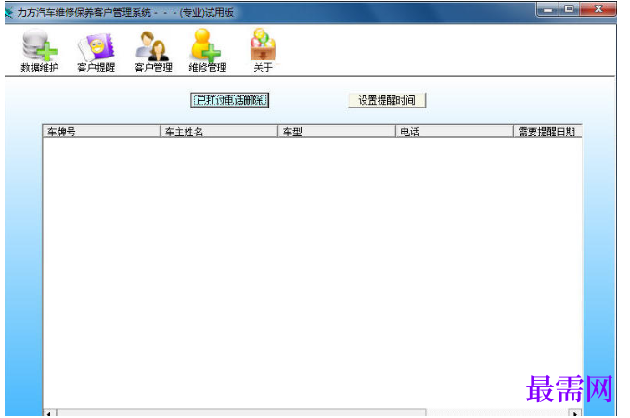Sort by 车牌号 column header
The width and height of the screenshot is (630, 418).
click(101, 132)
